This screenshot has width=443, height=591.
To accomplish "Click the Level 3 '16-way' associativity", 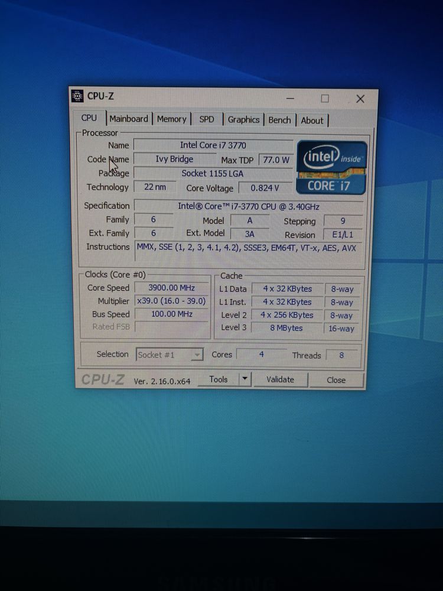I will [x=341, y=328].
